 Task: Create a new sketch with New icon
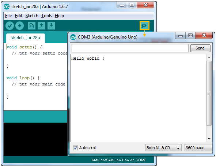31,25
